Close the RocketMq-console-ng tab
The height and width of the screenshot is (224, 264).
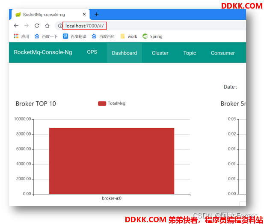(x=84, y=14)
